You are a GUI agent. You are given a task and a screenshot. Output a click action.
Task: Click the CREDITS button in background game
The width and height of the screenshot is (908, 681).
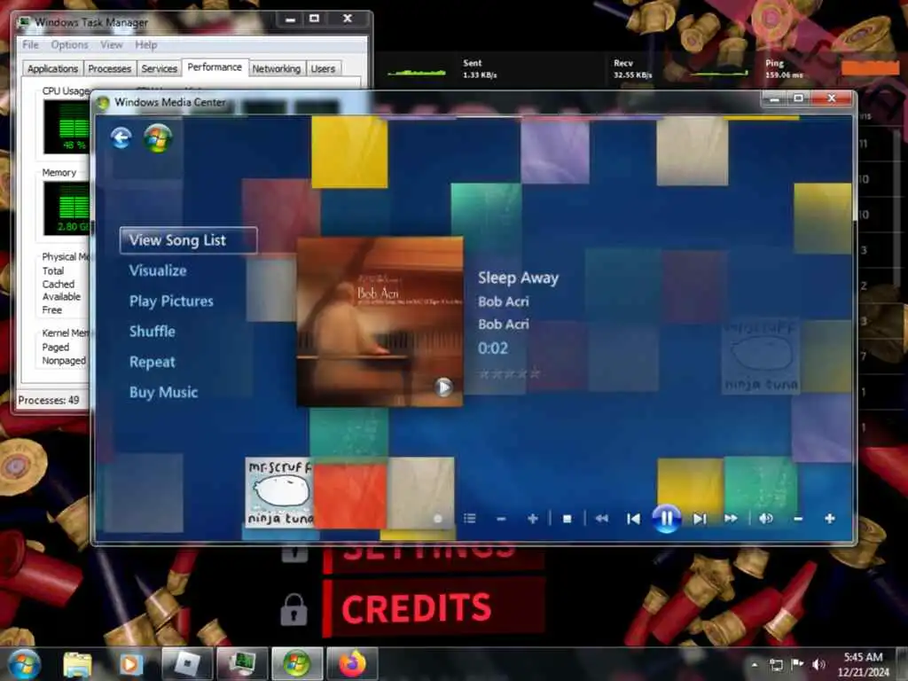[x=434, y=607]
